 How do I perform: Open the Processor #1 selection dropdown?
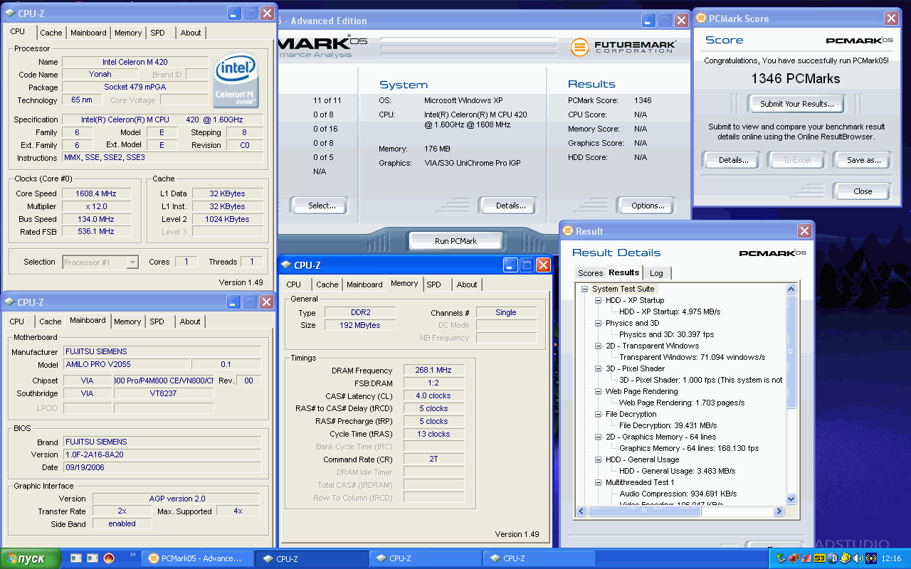click(132, 262)
